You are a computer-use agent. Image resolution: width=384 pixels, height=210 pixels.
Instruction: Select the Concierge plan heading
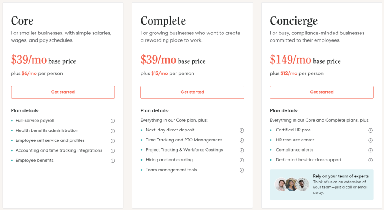(294, 21)
